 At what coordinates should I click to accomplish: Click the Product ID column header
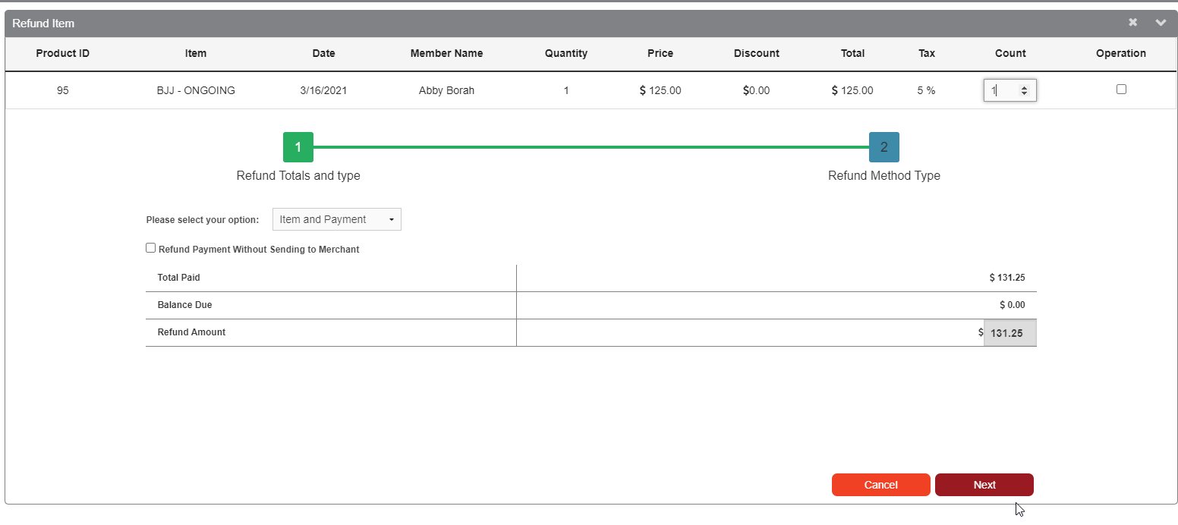click(x=63, y=53)
